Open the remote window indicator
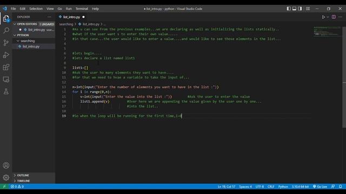The width and height of the screenshot is (346, 194). [4, 186]
